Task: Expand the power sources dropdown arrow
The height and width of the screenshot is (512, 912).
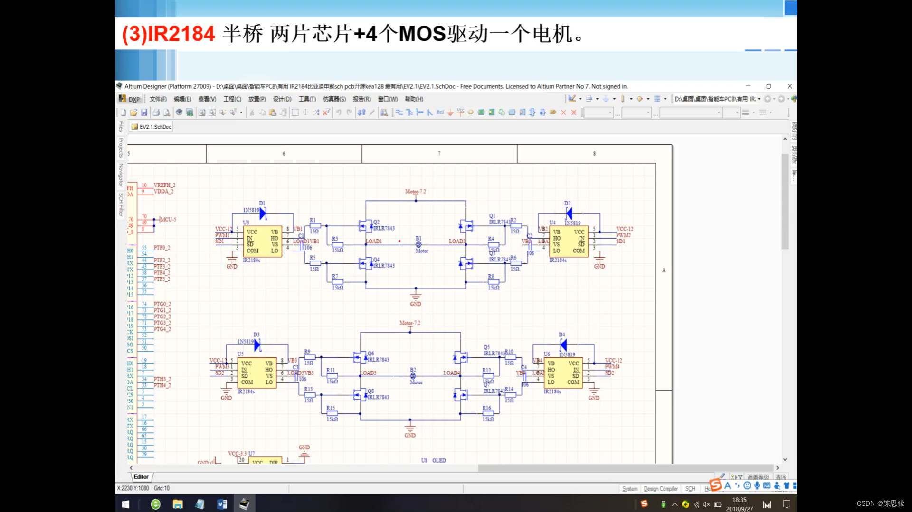Action: tap(614, 99)
